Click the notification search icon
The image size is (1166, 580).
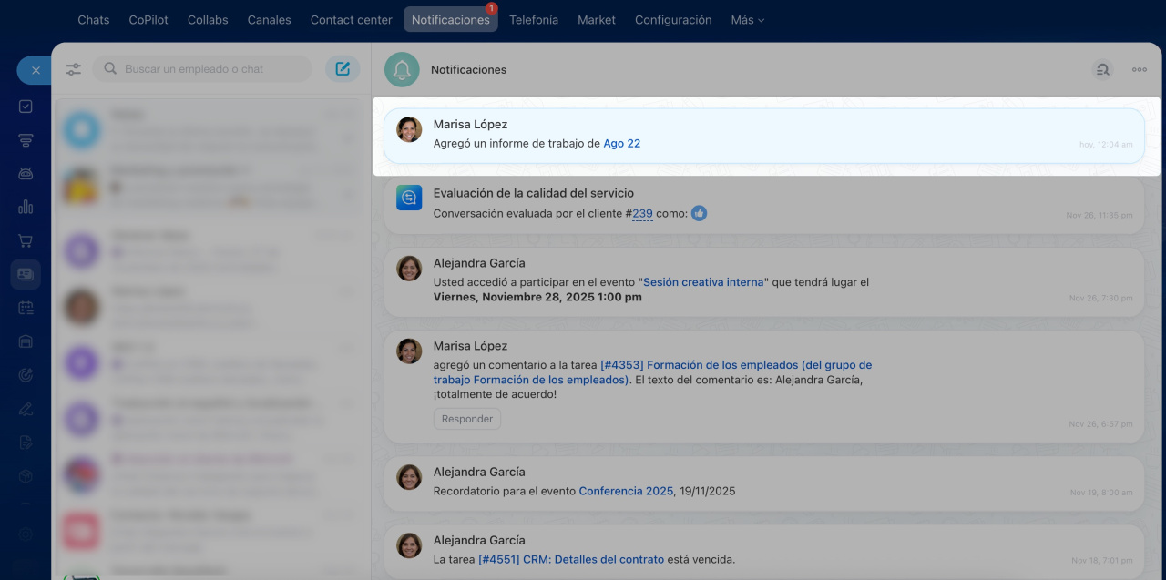pyautogui.click(x=1103, y=69)
